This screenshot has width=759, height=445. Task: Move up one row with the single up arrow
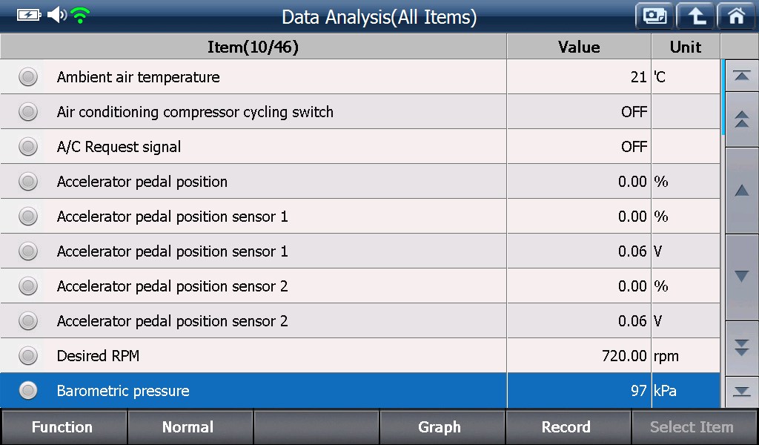[741, 191]
